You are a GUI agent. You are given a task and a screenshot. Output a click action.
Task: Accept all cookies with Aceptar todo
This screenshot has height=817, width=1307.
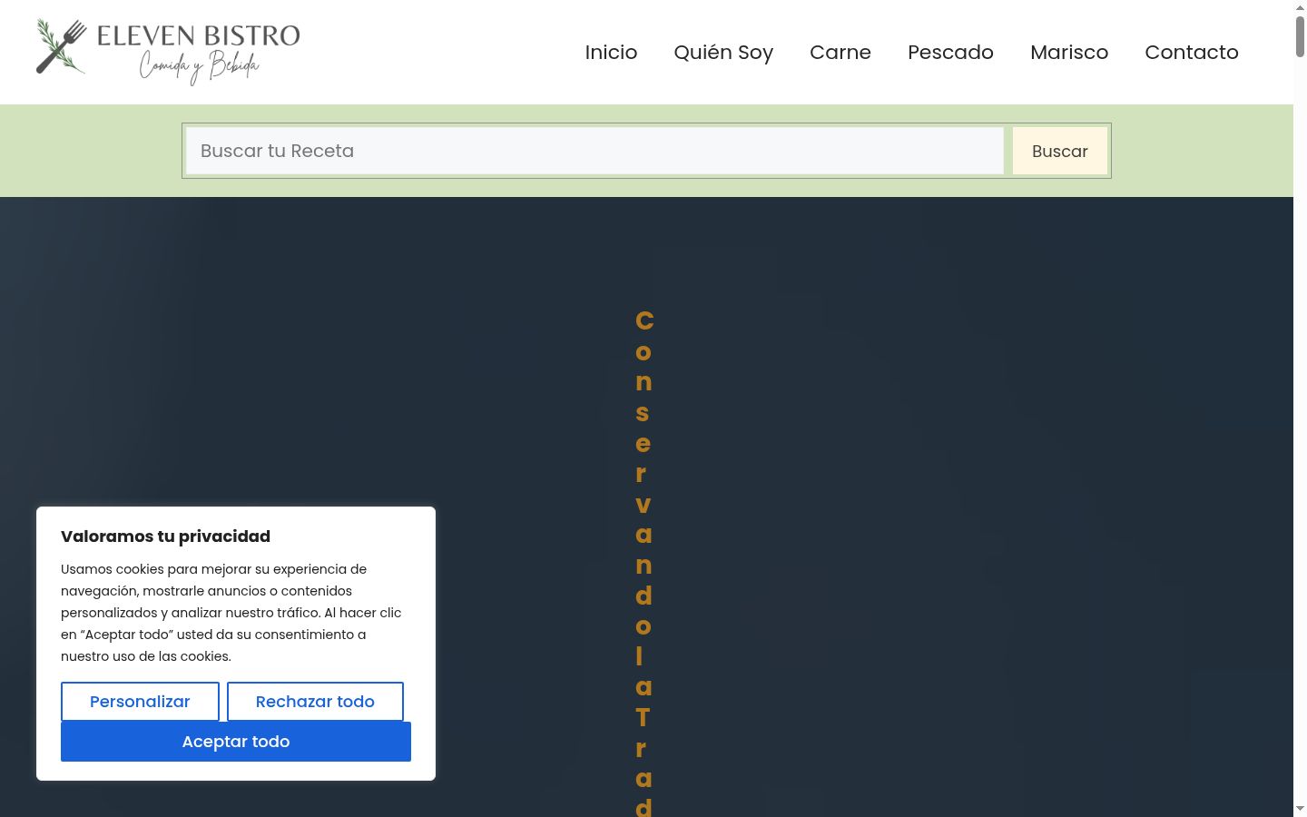click(236, 742)
